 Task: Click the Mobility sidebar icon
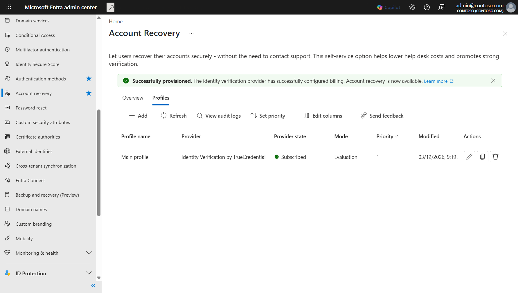(x=8, y=238)
